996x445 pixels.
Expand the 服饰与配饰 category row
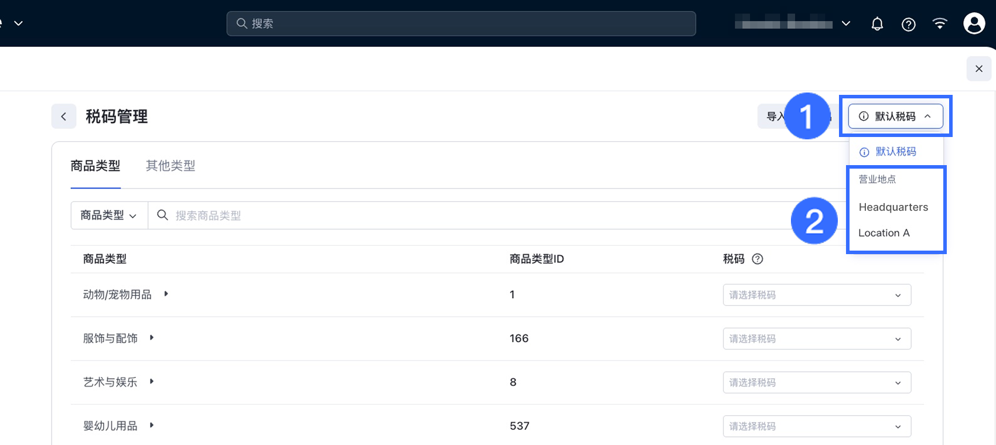[152, 338]
